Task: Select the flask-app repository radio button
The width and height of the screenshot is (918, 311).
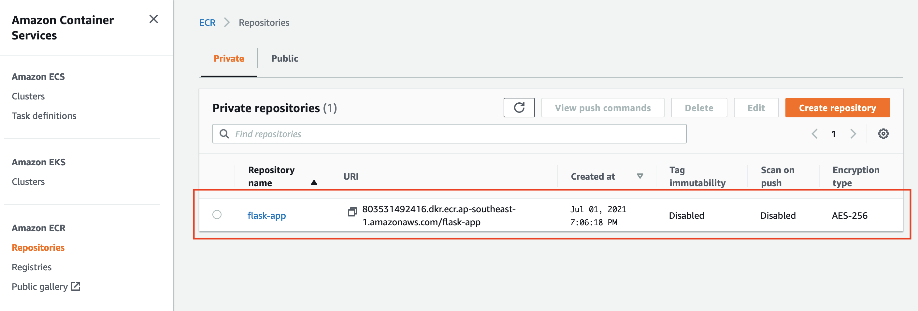Action: [x=217, y=215]
